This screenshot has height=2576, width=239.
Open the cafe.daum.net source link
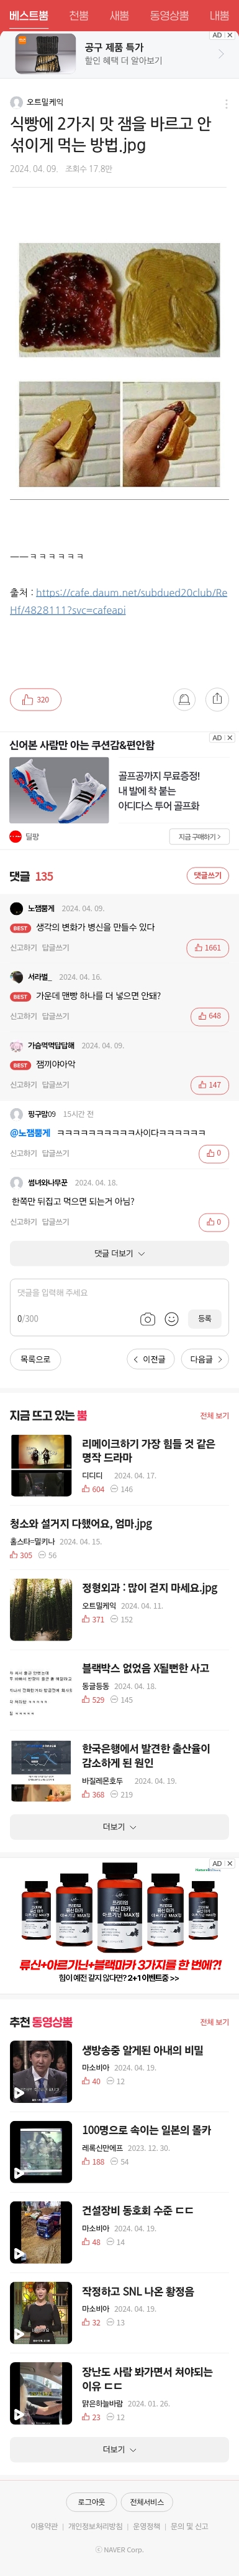coord(119,601)
